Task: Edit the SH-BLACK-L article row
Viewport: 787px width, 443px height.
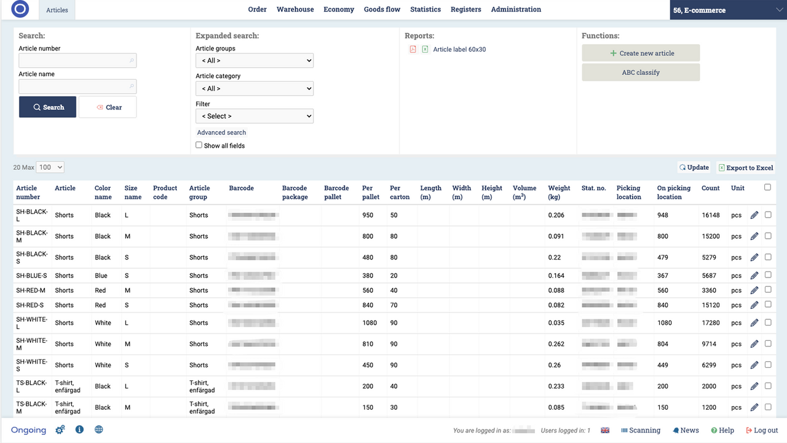Action: [754, 214]
